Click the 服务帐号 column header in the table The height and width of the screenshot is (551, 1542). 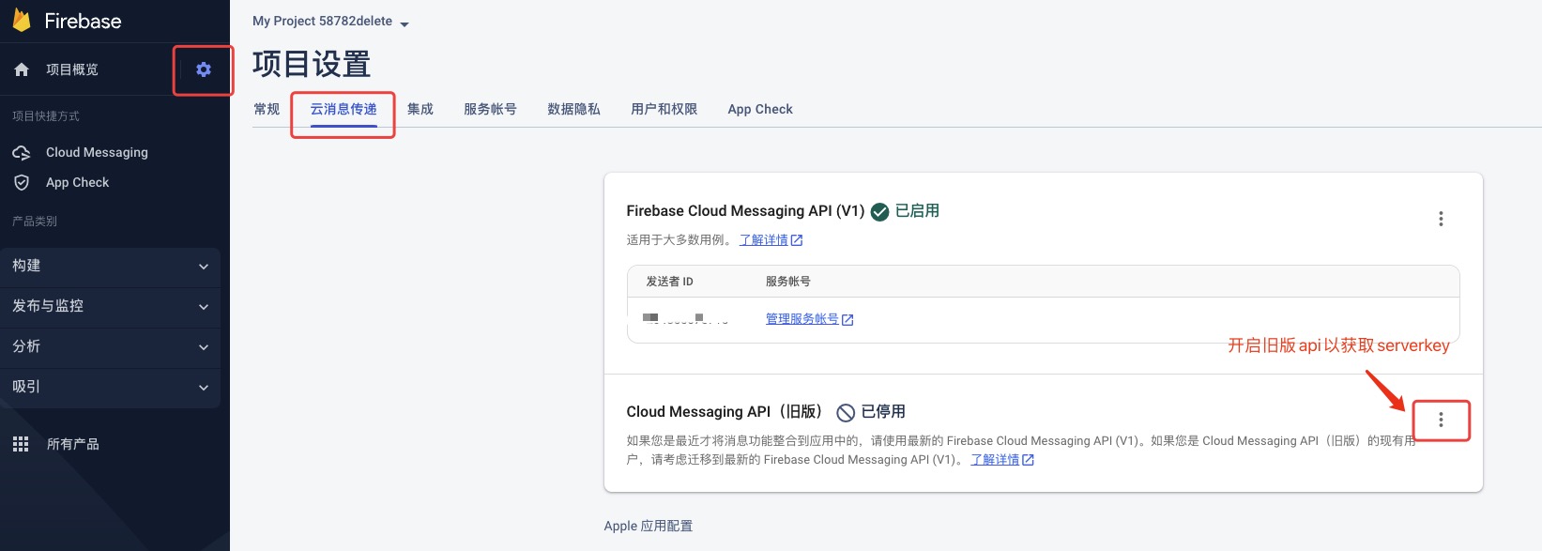[x=788, y=282]
